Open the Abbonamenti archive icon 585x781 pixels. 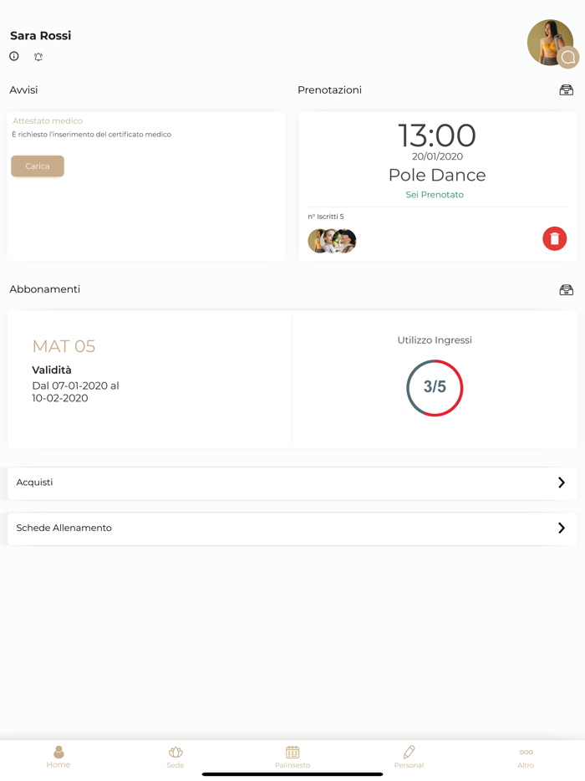566,290
